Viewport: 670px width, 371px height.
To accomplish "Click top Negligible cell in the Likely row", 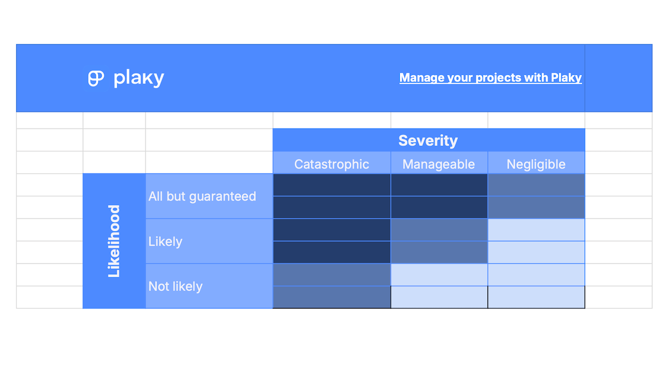I will [536, 230].
